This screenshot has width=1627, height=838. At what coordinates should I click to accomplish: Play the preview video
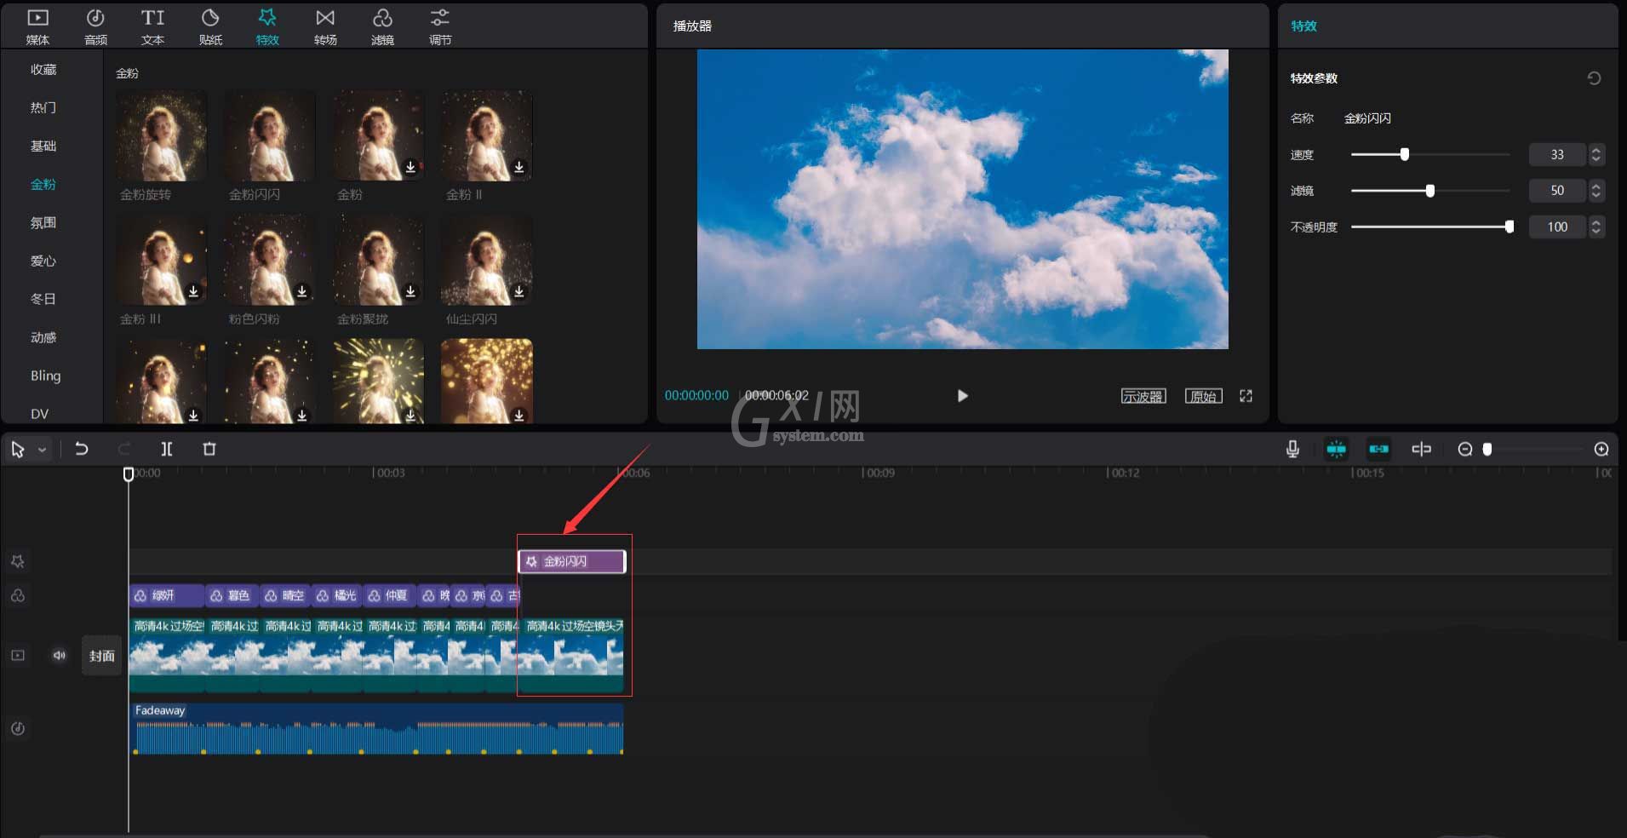962,396
